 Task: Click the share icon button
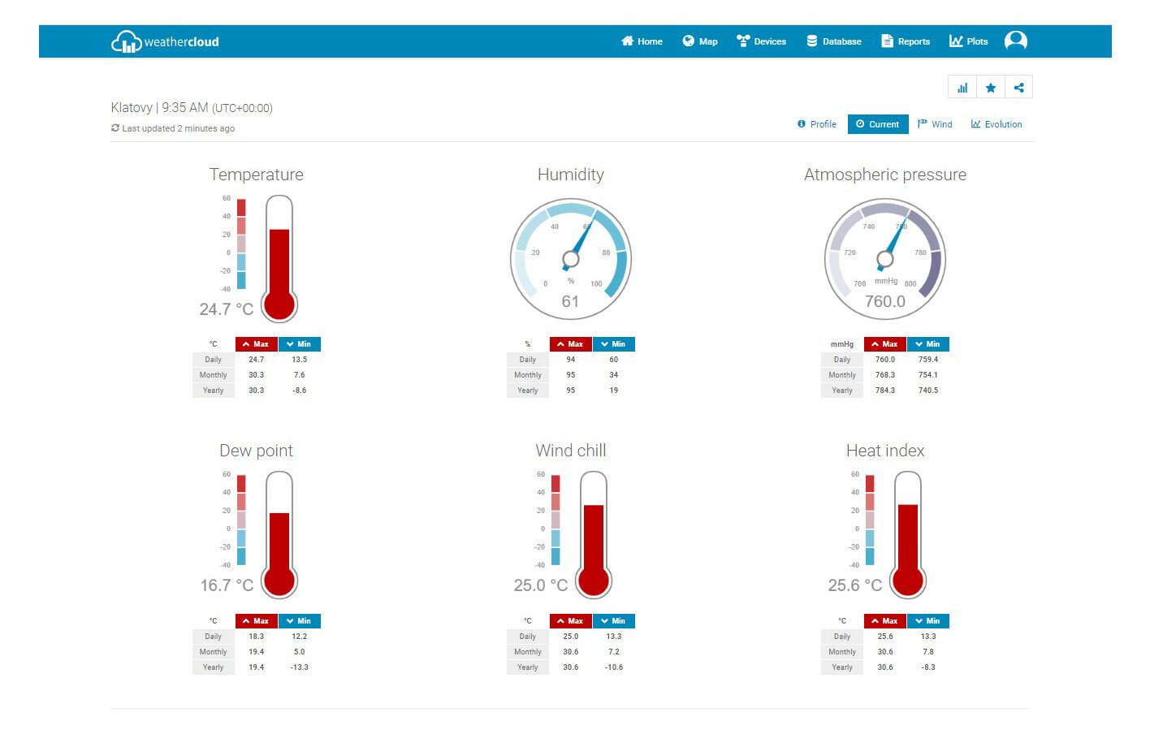pyautogui.click(x=1018, y=88)
